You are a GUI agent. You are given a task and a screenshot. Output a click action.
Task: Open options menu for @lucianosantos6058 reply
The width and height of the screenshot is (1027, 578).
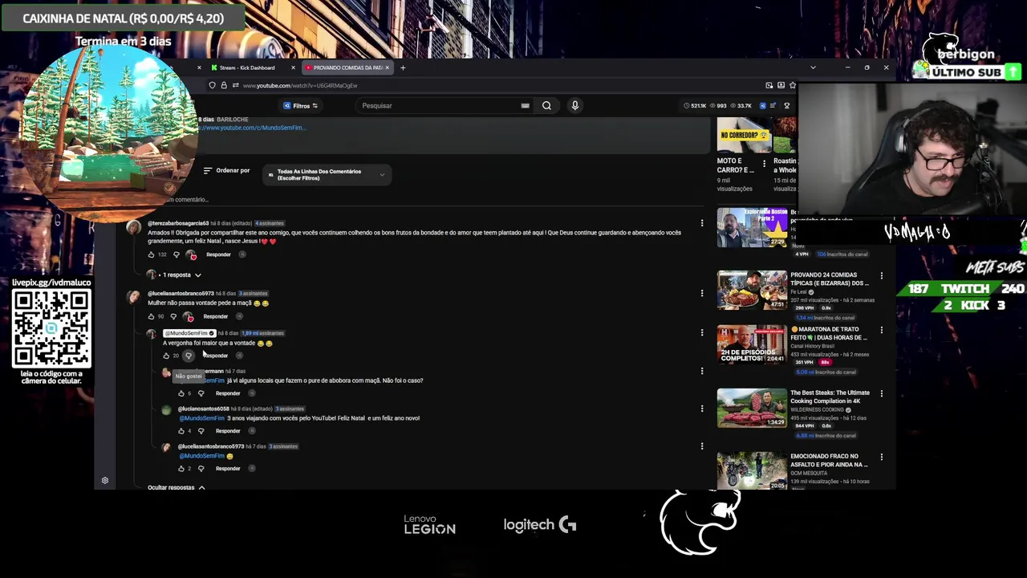click(x=702, y=409)
